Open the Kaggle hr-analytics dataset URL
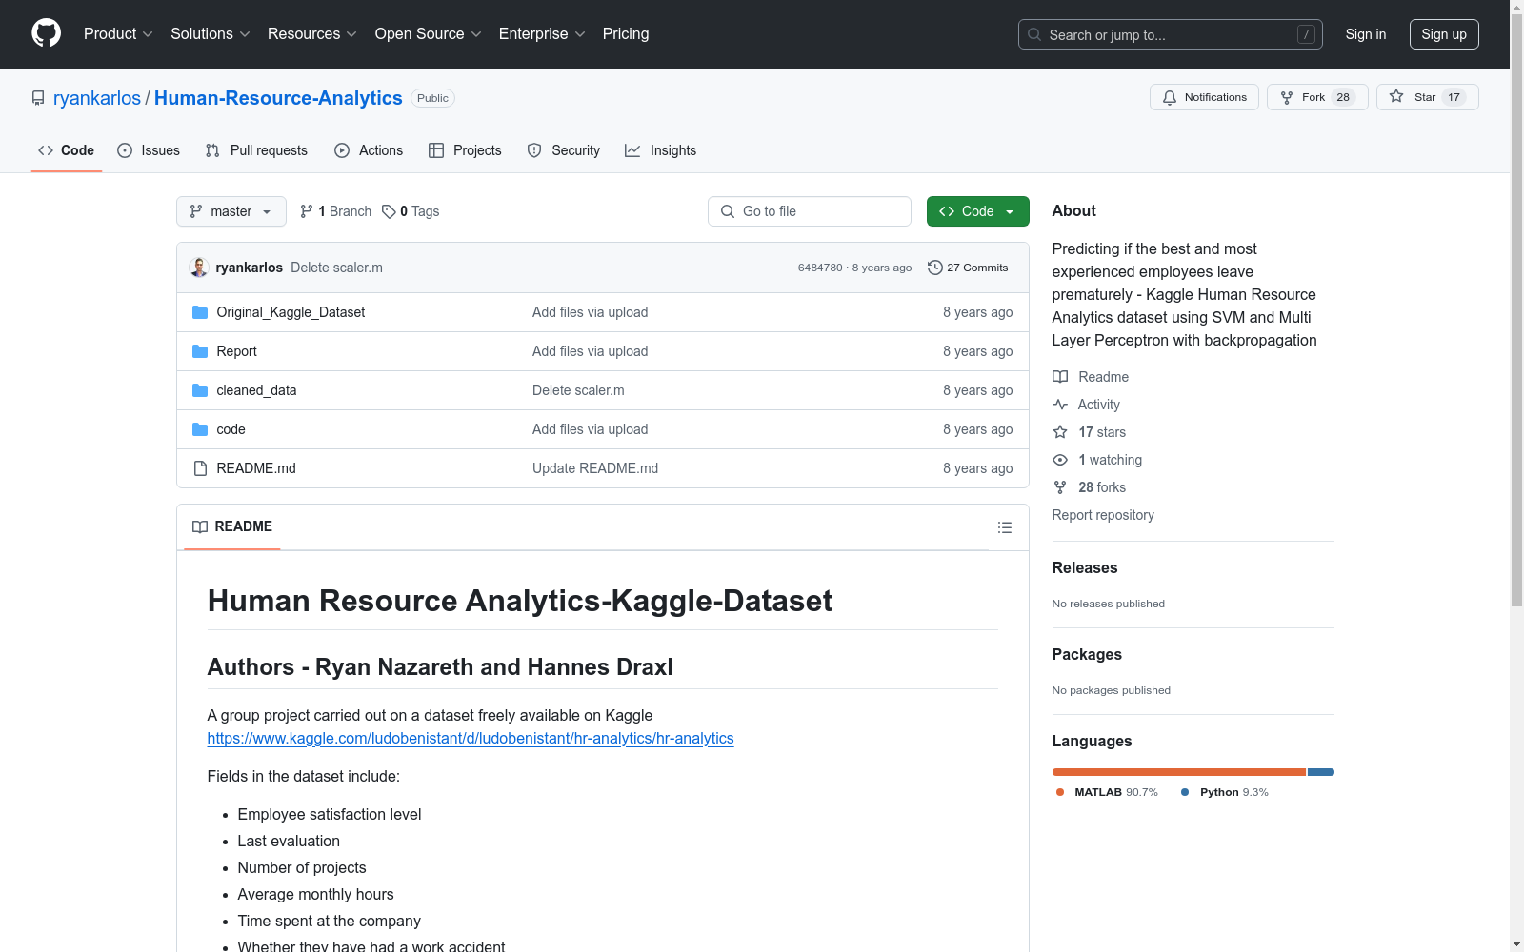This screenshot has height=952, width=1524. tap(471, 738)
